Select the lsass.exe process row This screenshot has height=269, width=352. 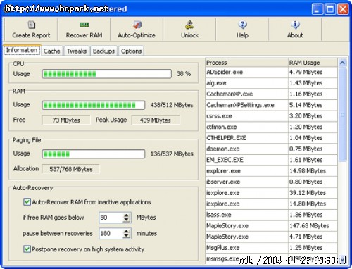click(271, 215)
